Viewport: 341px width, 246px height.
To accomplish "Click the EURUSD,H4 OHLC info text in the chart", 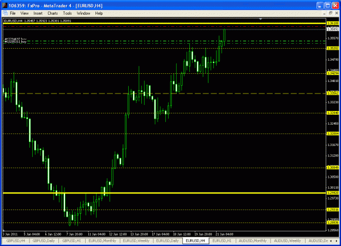I will (x=38, y=21).
